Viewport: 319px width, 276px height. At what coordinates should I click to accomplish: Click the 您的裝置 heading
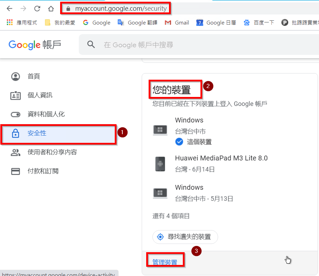[171, 90]
